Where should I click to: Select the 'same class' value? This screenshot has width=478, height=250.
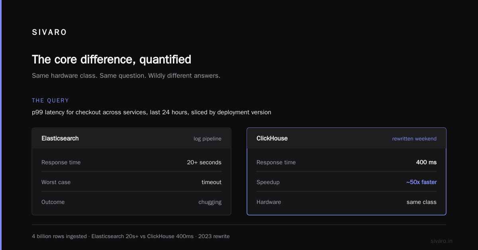421,202
